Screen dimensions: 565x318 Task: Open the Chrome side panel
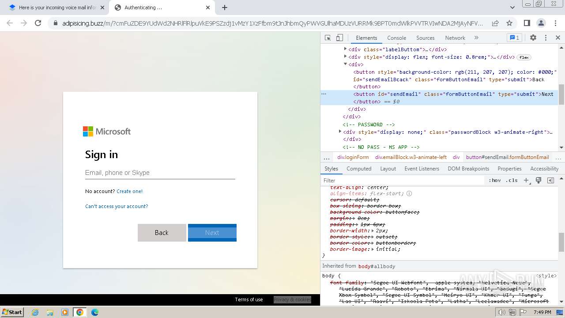527,23
